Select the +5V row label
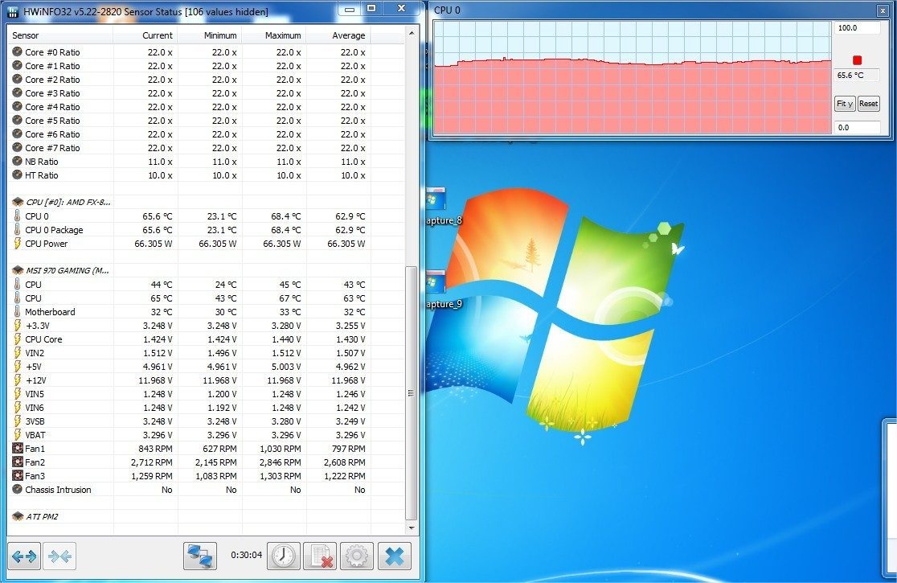Image resolution: width=897 pixels, height=583 pixels. pyautogui.click(x=33, y=367)
